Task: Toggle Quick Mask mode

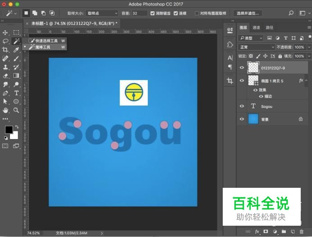Action: coord(5,146)
